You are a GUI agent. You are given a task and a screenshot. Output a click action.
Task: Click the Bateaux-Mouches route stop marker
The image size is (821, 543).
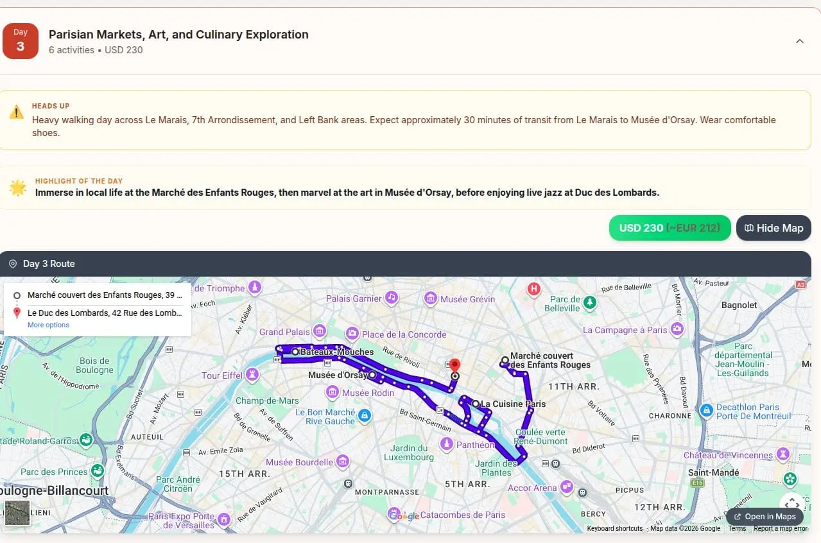point(295,352)
